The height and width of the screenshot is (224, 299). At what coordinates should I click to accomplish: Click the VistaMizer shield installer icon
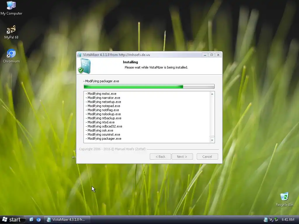point(84,66)
